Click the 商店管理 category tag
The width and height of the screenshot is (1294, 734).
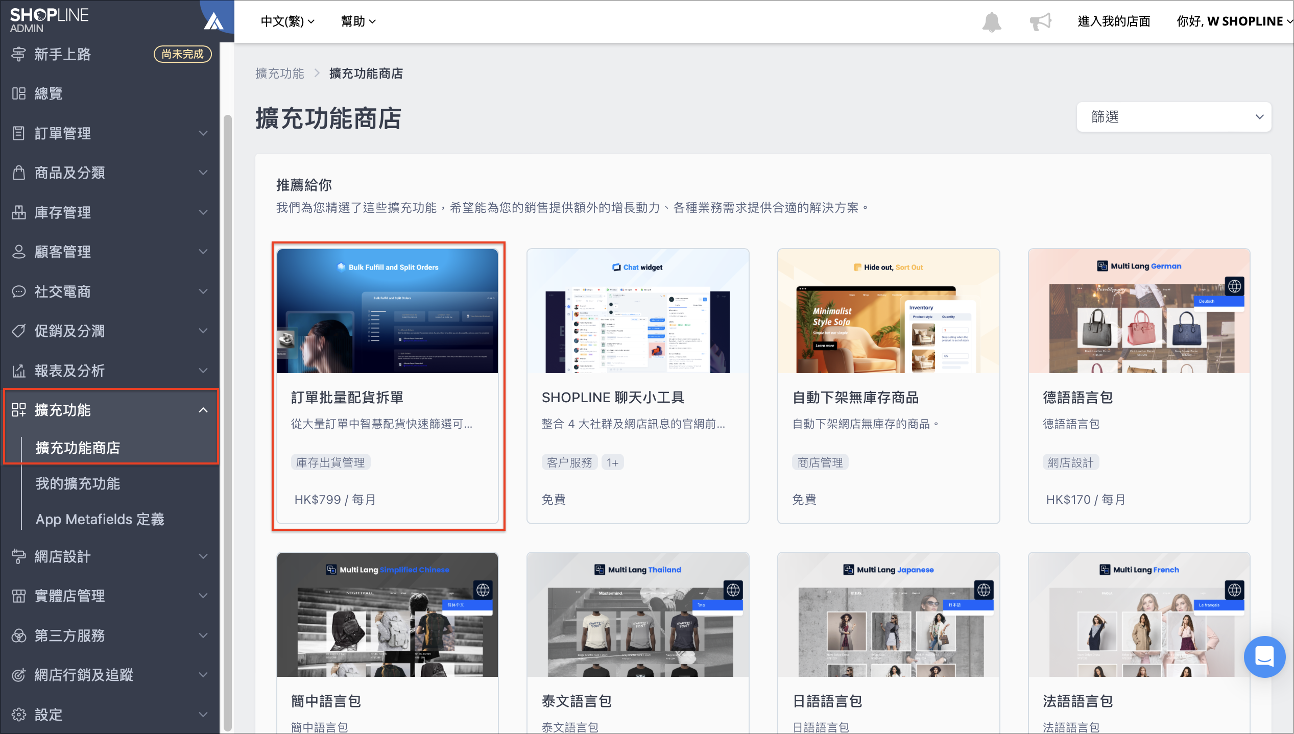coord(820,462)
